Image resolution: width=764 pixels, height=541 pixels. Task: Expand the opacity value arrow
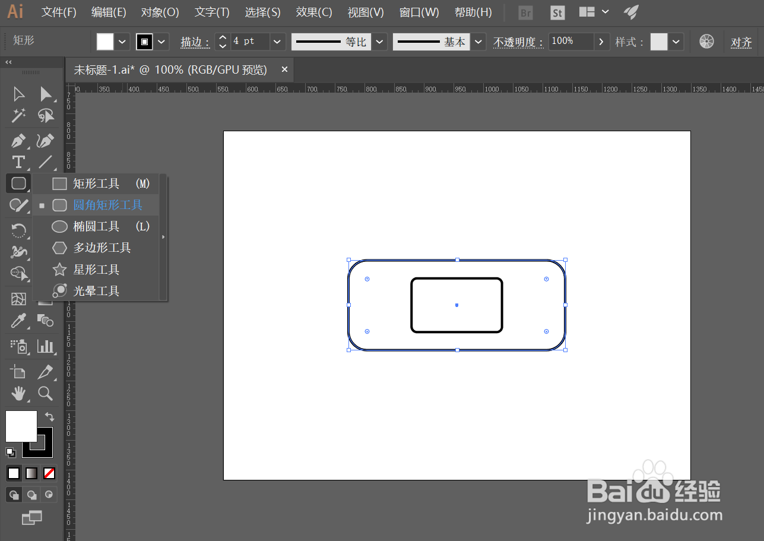601,42
